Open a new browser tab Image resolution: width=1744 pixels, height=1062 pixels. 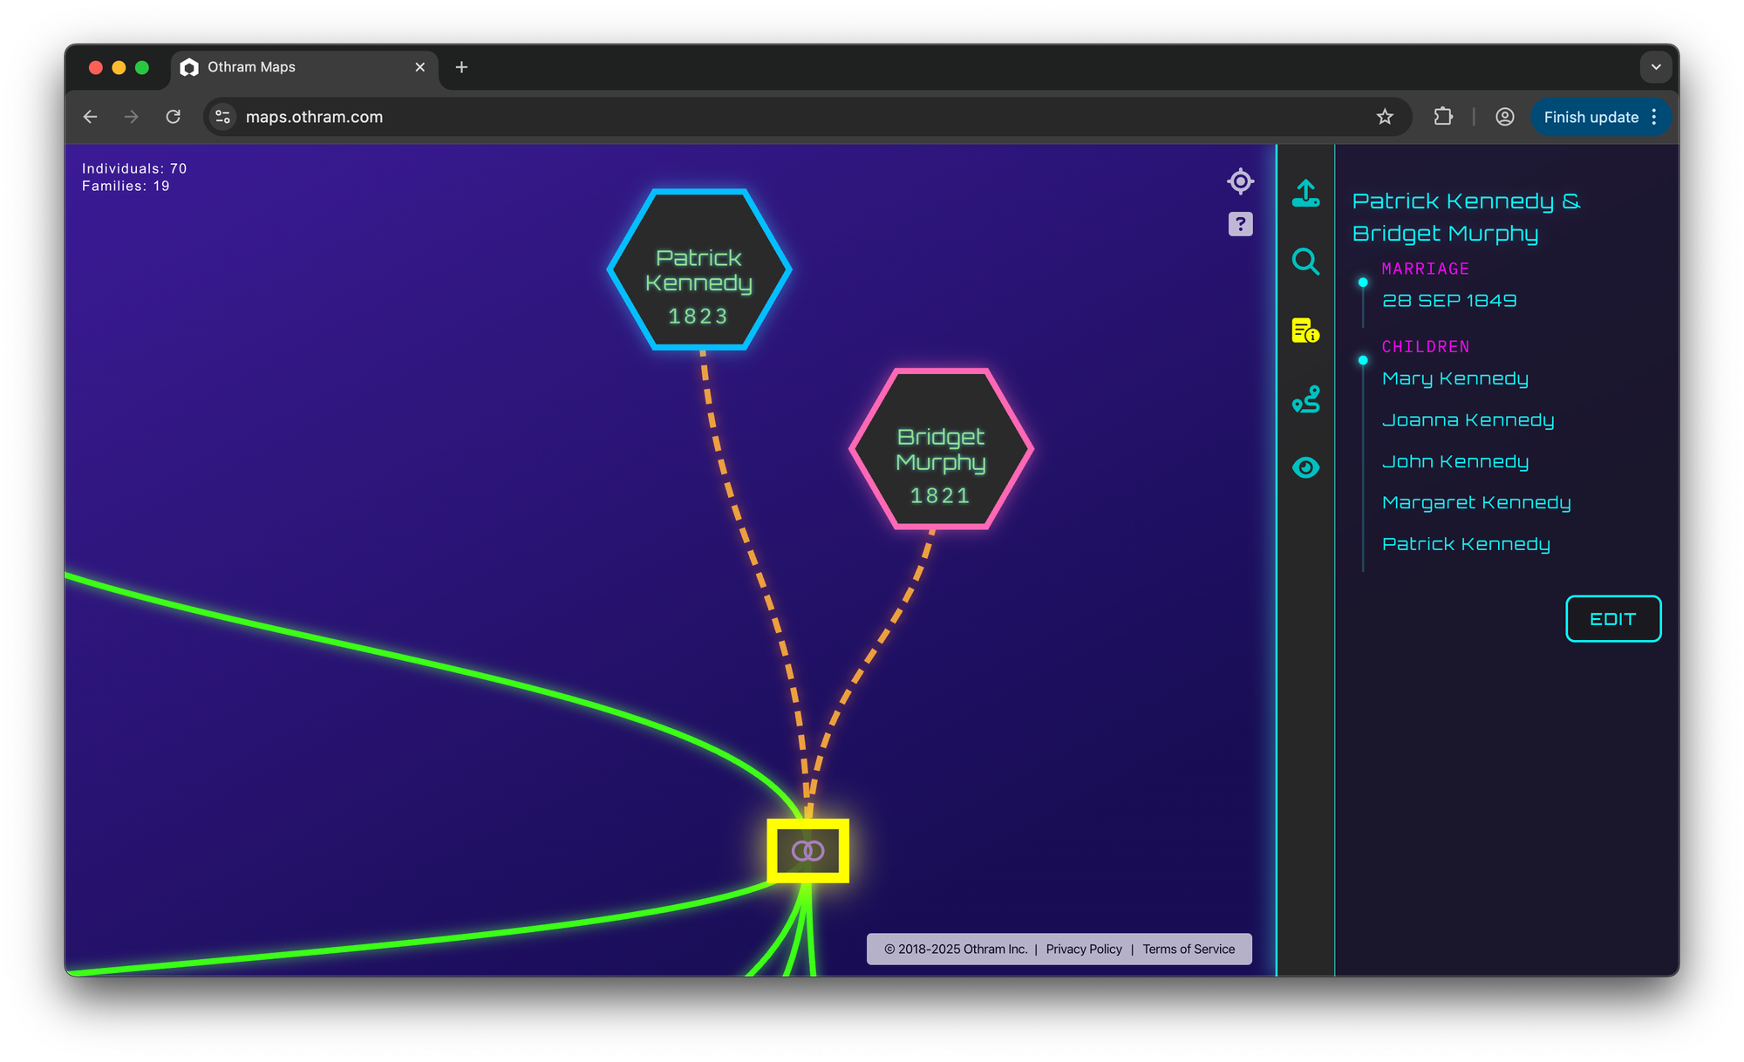461,67
